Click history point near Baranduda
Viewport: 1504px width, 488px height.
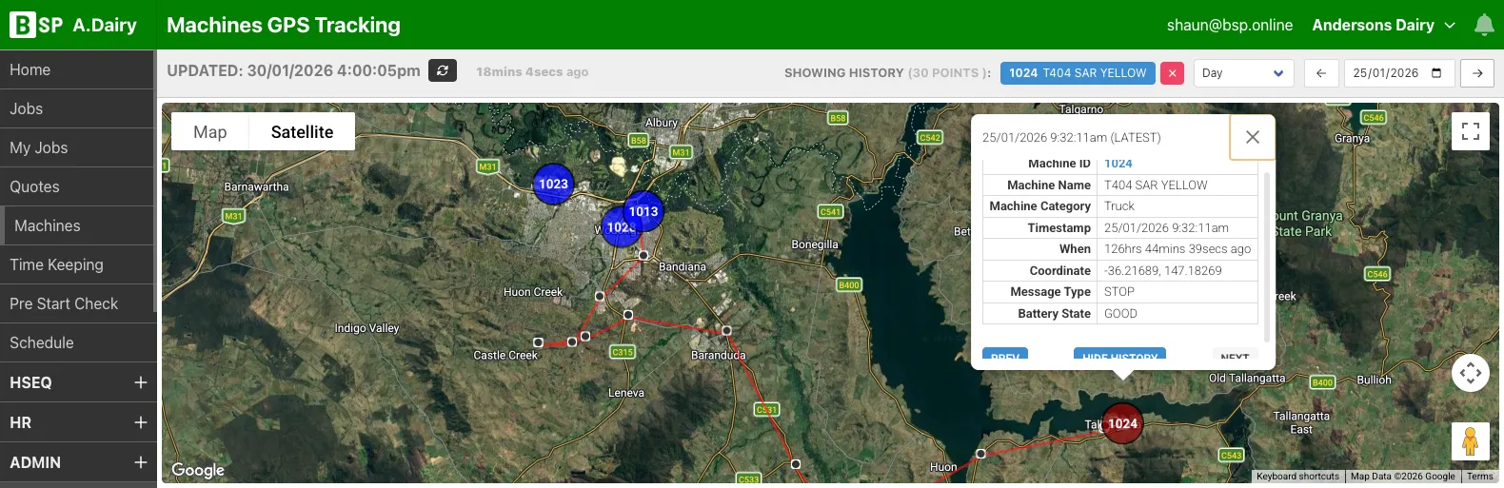pyautogui.click(x=726, y=330)
